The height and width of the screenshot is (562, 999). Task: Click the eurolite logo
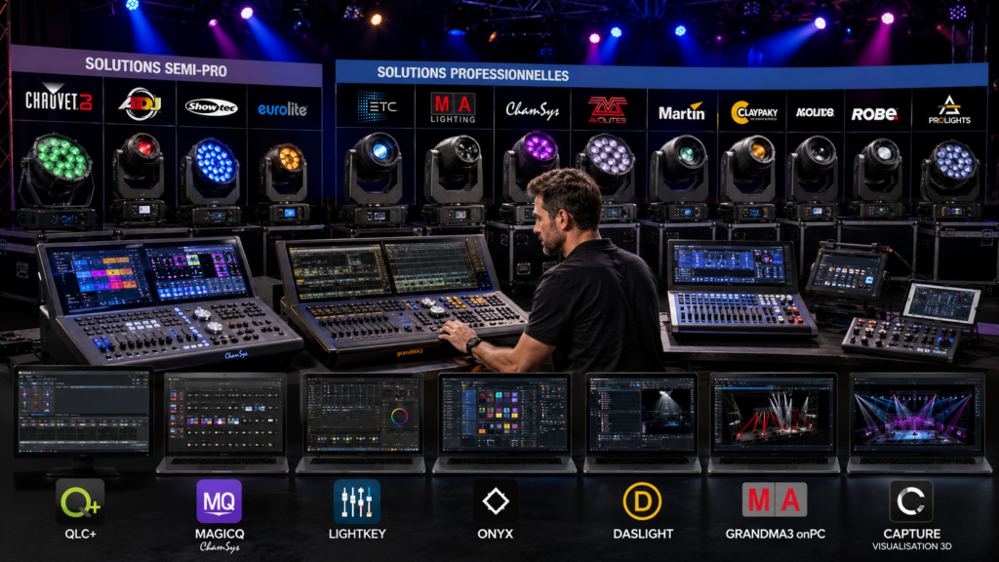[282, 109]
